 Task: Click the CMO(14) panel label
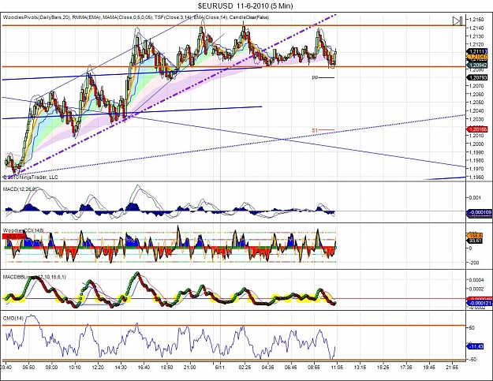click(x=13, y=318)
